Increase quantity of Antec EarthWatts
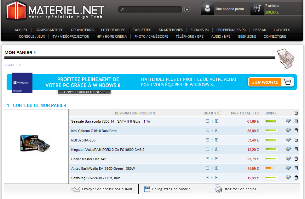305x199 pixels. tap(217, 168)
